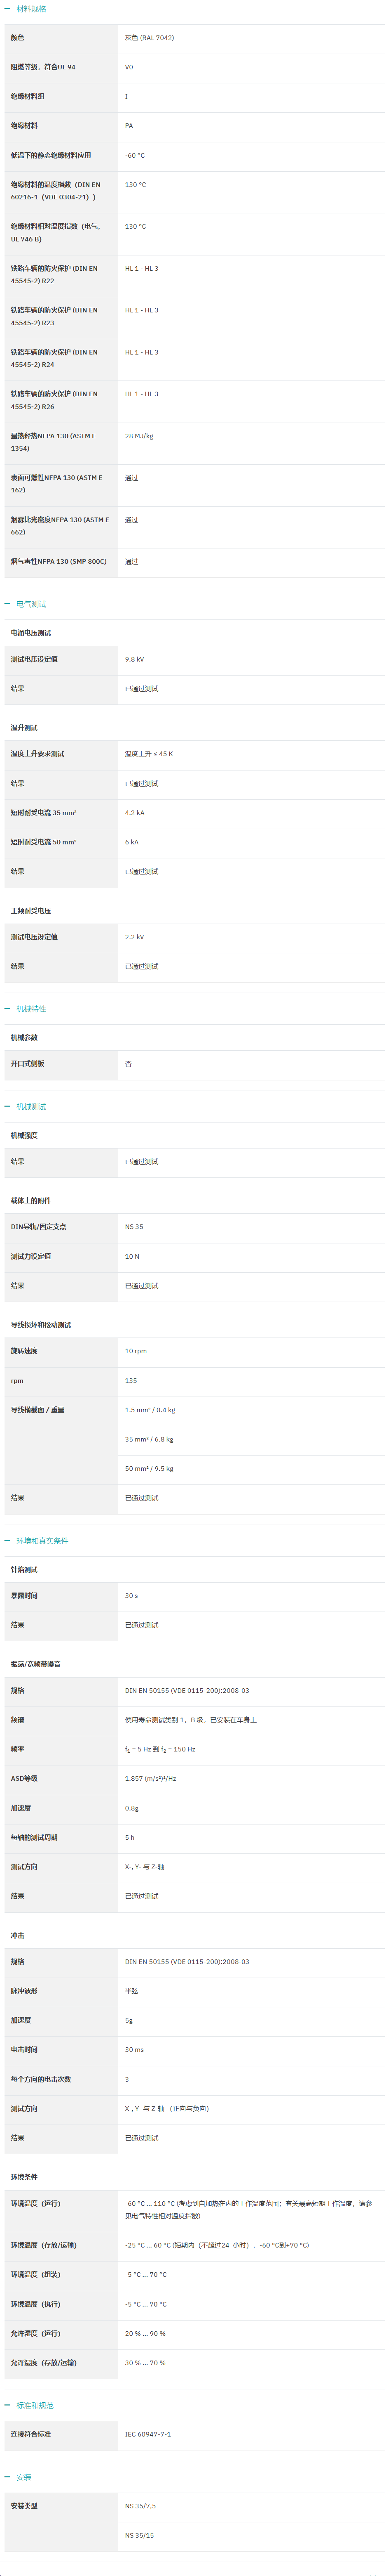Click the V0 flammability rating value
The image size is (386, 2576).
click(x=129, y=67)
